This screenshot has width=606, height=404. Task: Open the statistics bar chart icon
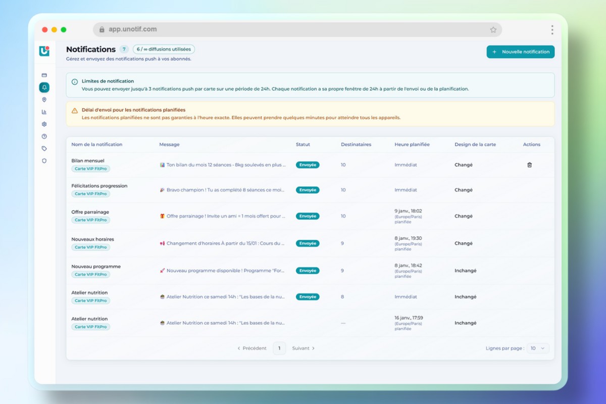tap(44, 112)
